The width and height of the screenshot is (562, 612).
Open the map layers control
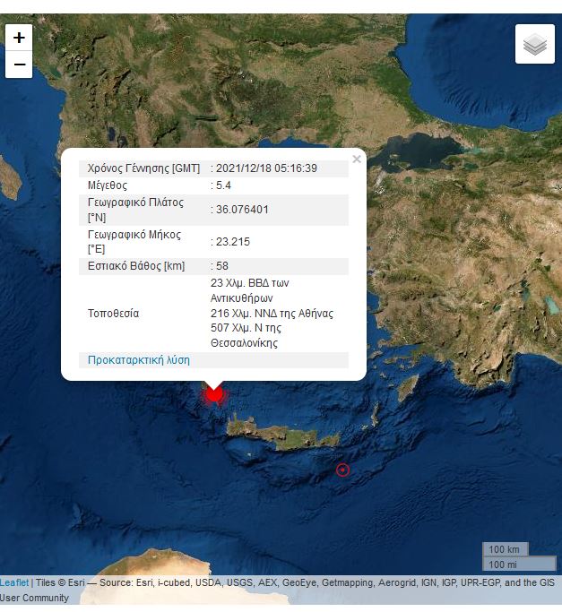tap(534, 44)
